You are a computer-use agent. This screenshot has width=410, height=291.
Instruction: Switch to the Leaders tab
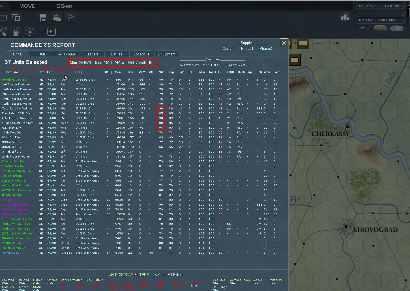(x=92, y=54)
